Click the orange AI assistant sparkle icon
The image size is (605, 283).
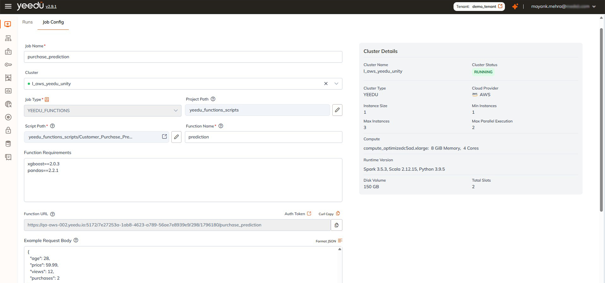(x=515, y=6)
